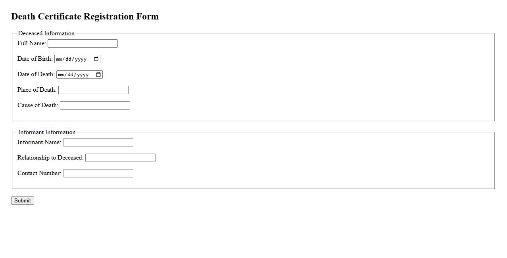This screenshot has height=258, width=507.
Task: Select the day segment in Date of Birth
Action: click(x=69, y=59)
